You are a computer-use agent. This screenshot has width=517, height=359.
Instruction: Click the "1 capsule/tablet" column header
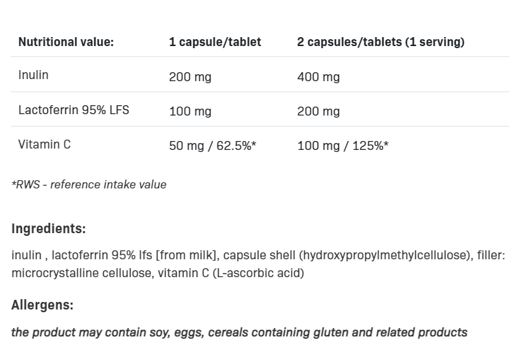(x=215, y=42)
